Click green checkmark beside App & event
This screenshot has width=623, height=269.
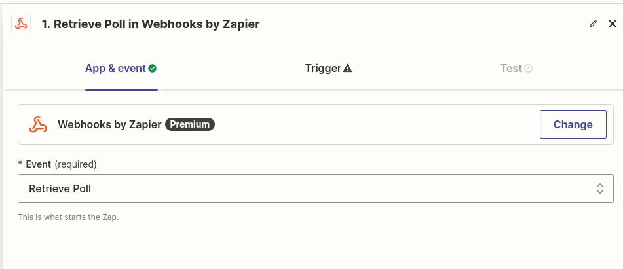tap(153, 69)
